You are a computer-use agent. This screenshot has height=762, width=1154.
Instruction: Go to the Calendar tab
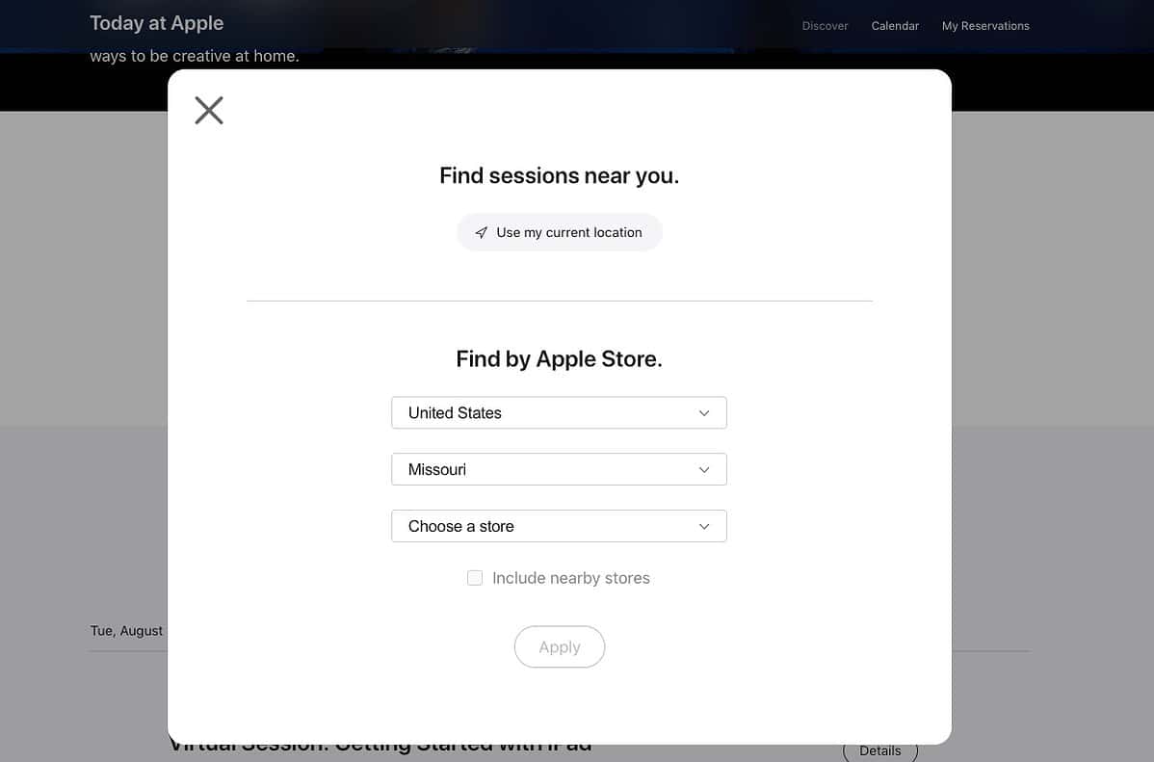click(895, 26)
